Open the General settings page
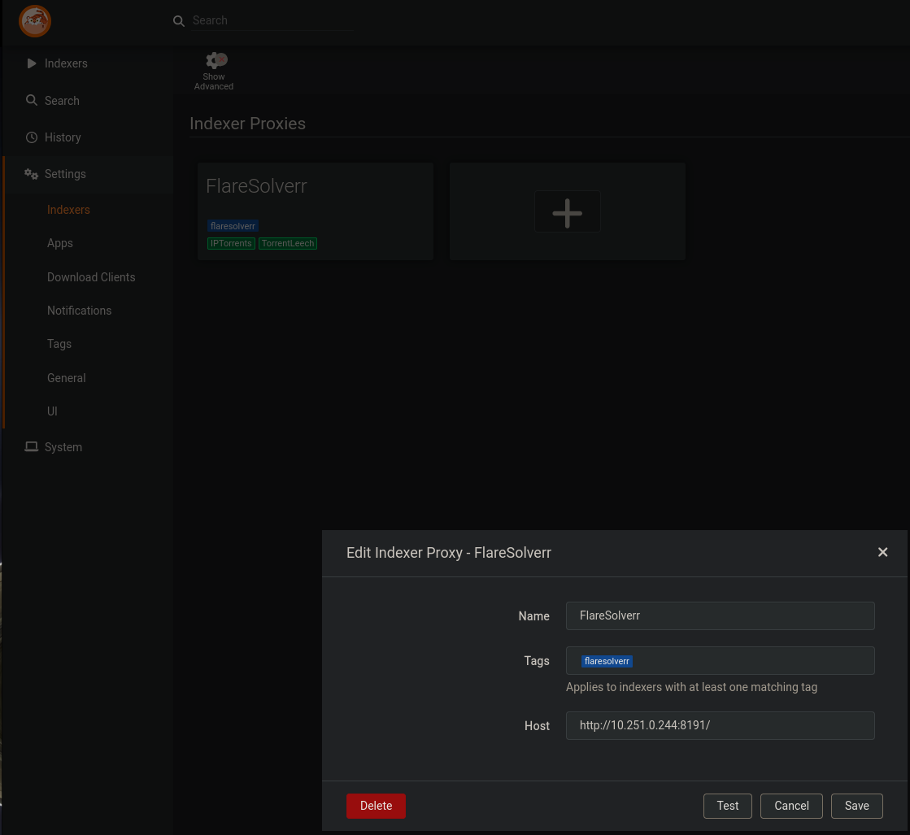910x835 pixels. [x=66, y=378]
